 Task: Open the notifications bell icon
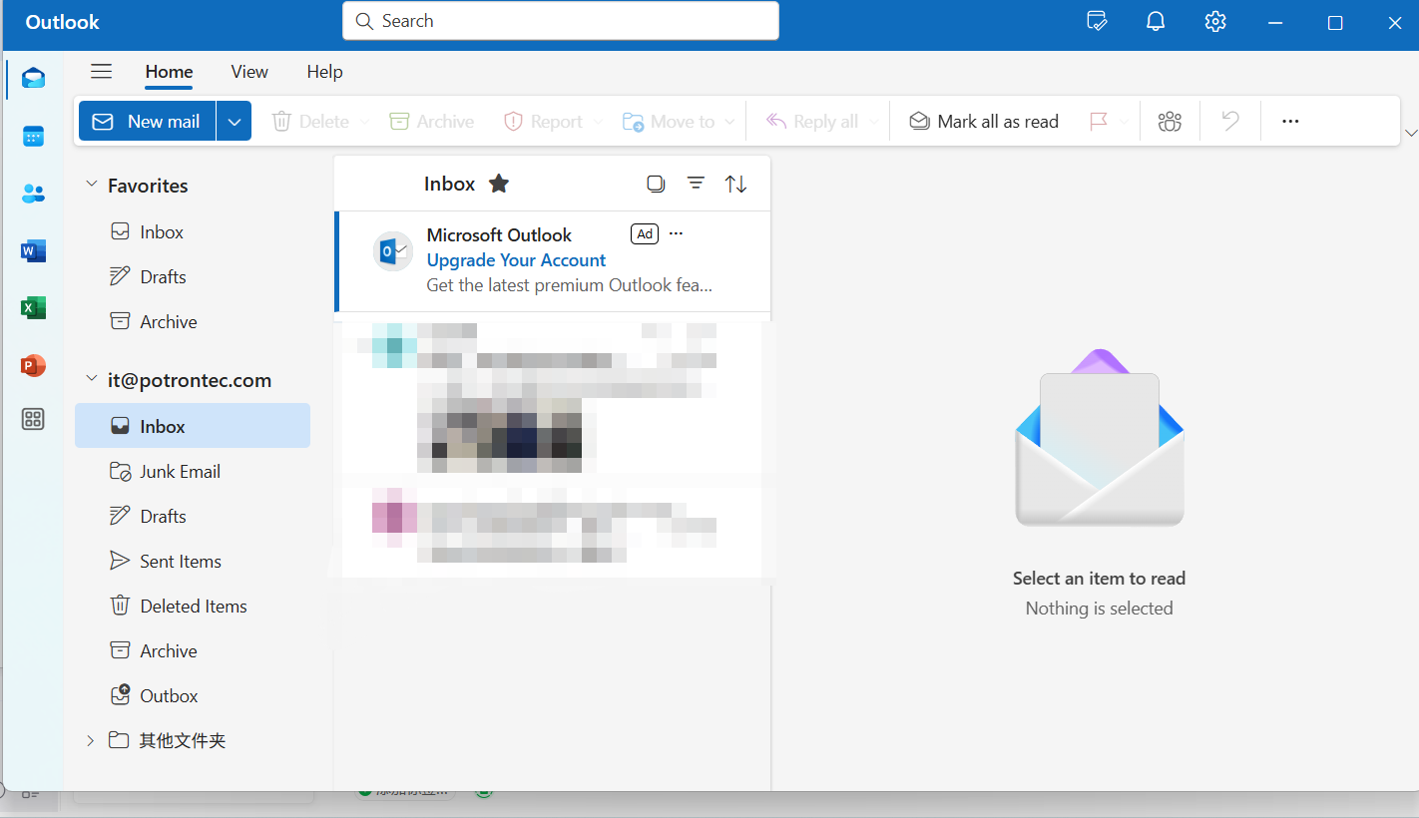(x=1156, y=22)
